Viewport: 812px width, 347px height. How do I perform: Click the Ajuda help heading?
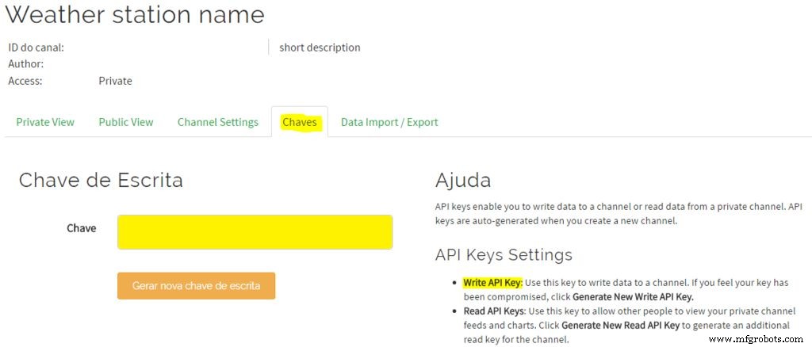tap(463, 180)
